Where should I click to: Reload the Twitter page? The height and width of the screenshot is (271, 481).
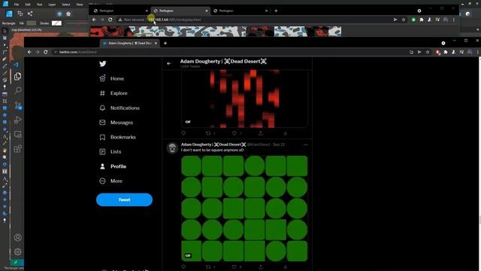45,52
